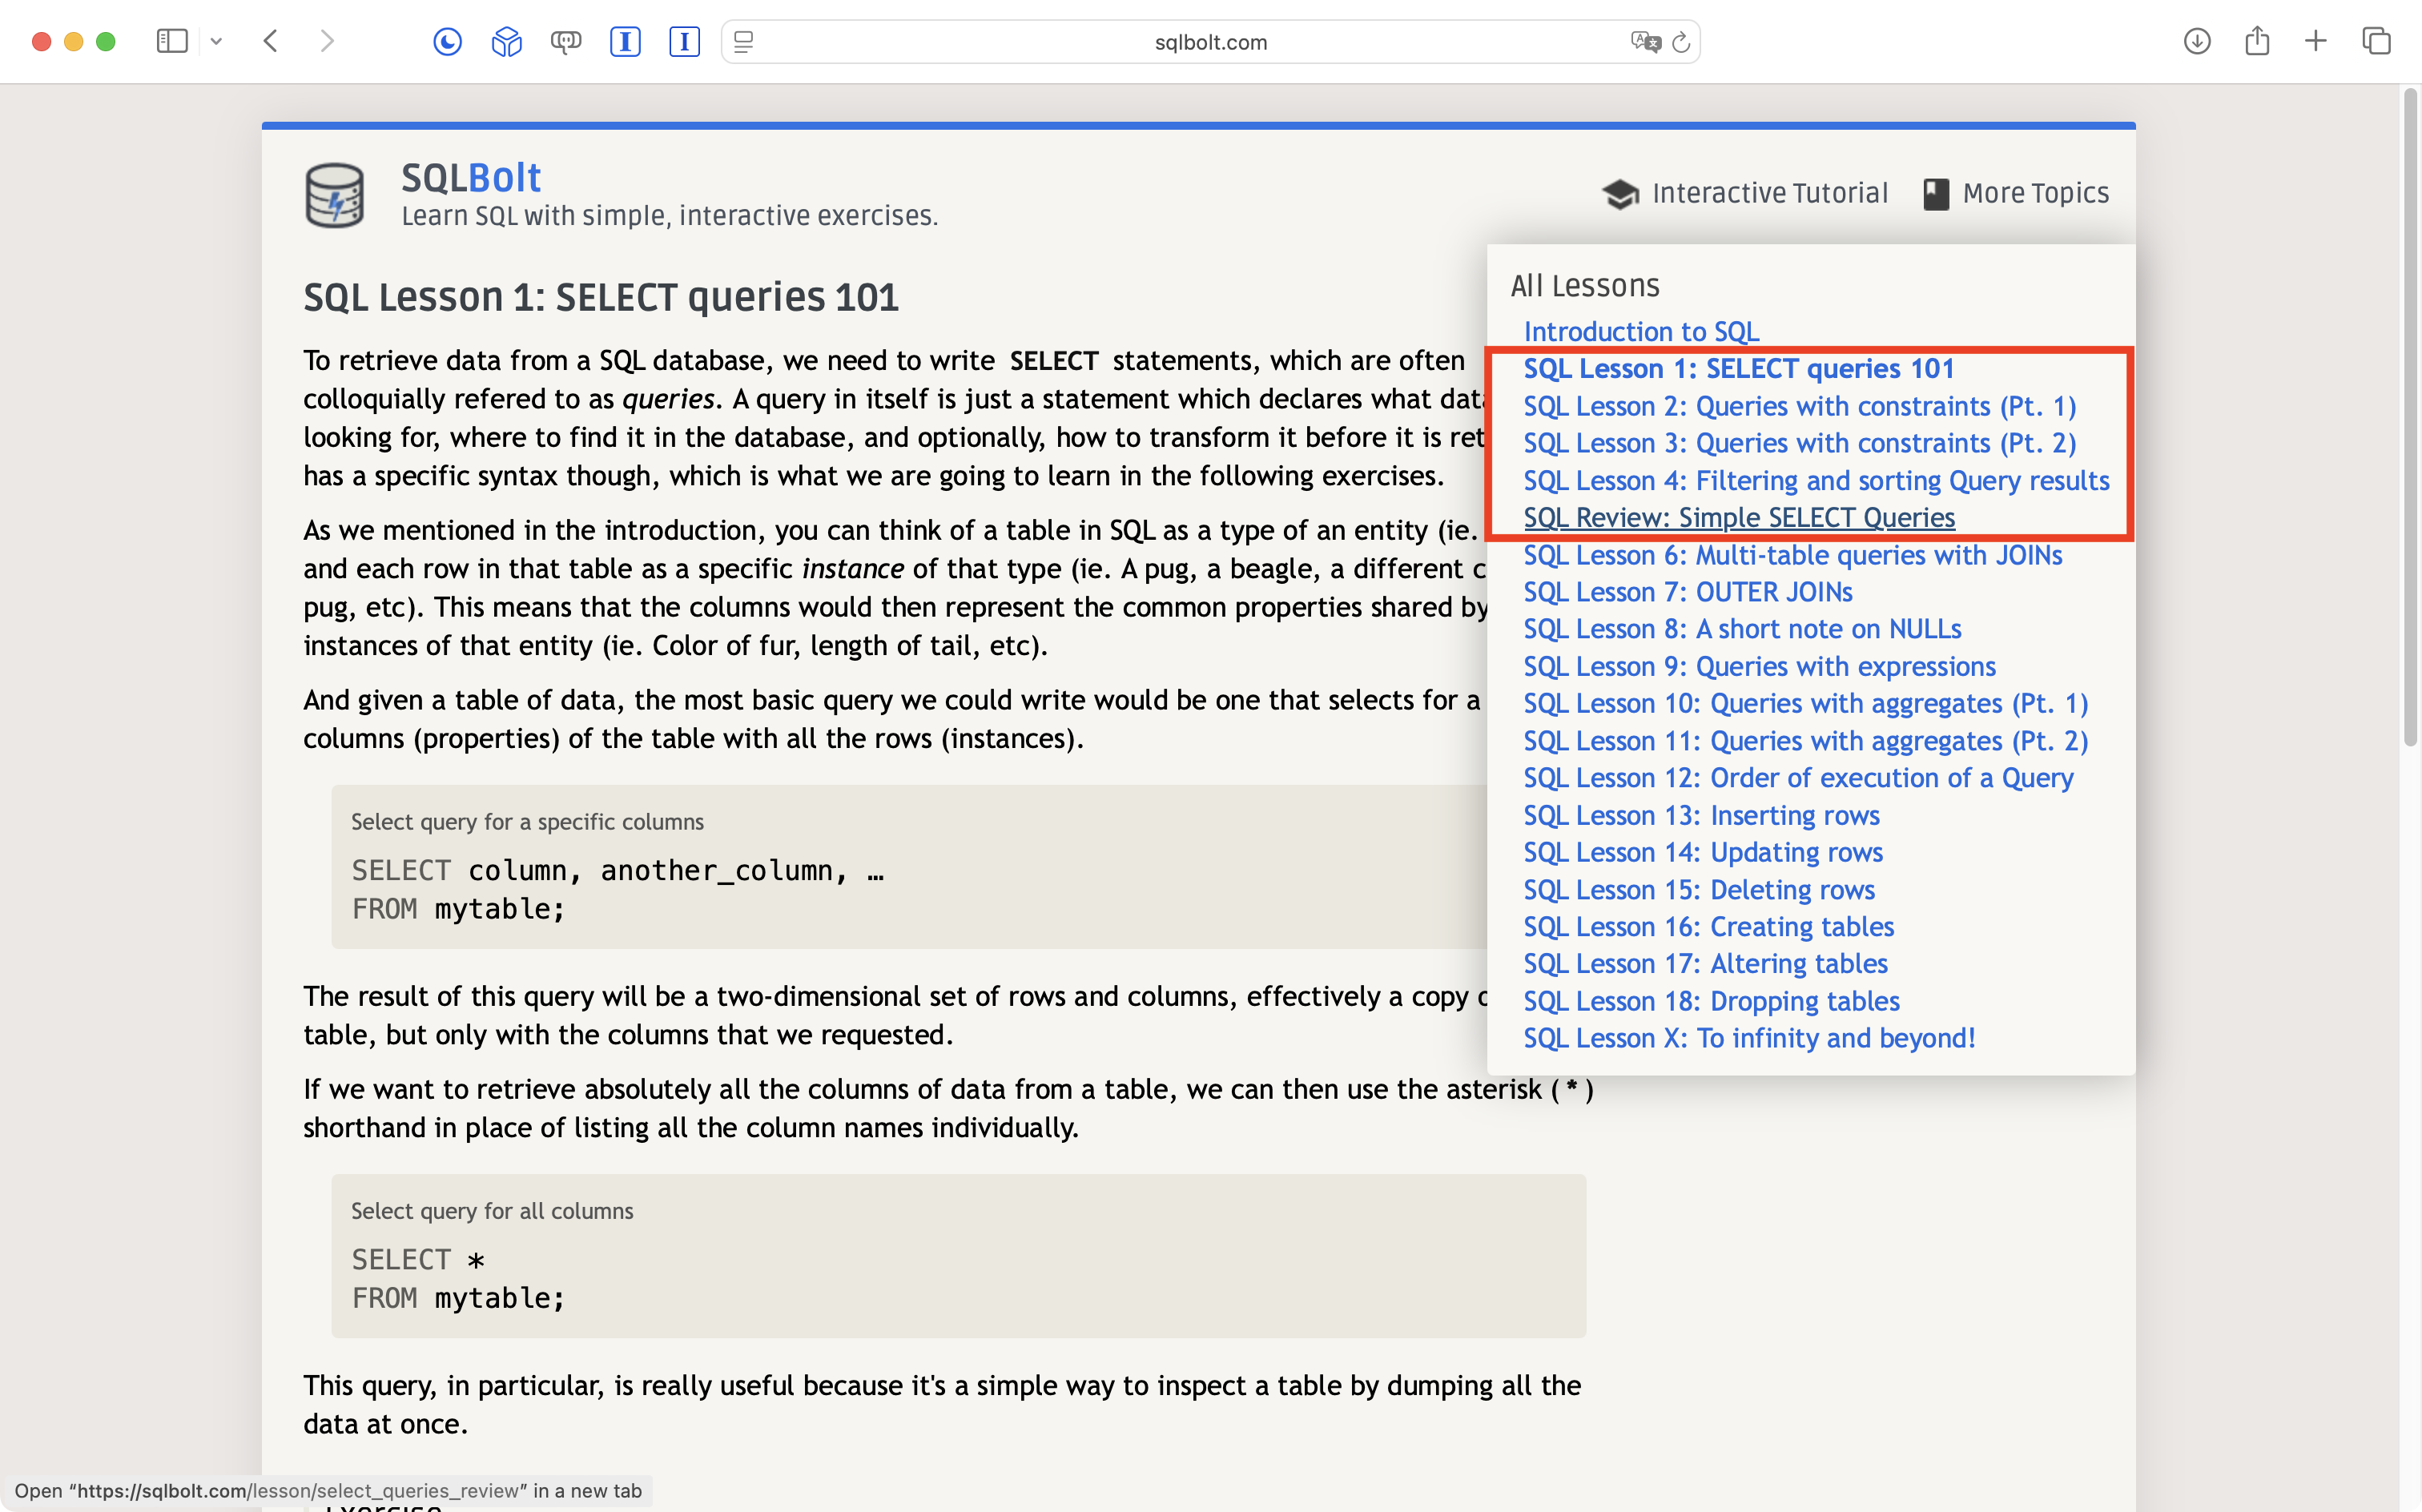This screenshot has width=2422, height=1512.
Task: Toggle the Safari sidebar icon
Action: (x=172, y=41)
